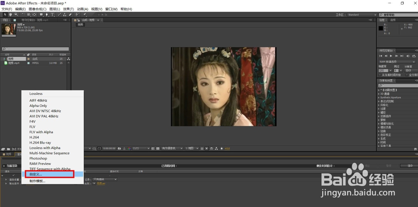This screenshot has width=418, height=207.
Task: Choose Lossless with Alpha from the template menu
Action: (45, 148)
